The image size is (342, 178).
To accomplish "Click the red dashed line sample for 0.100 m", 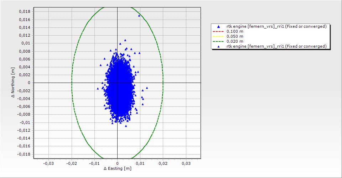I will tap(218, 32).
